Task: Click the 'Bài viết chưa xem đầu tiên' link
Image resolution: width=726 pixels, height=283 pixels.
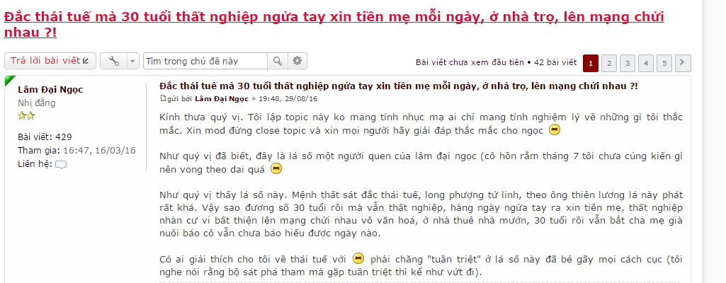Action: pos(470,62)
